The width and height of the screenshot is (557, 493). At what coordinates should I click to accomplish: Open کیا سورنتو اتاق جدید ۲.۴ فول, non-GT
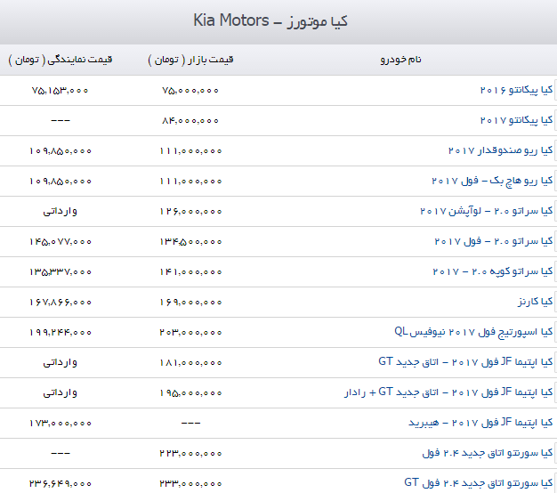click(488, 453)
